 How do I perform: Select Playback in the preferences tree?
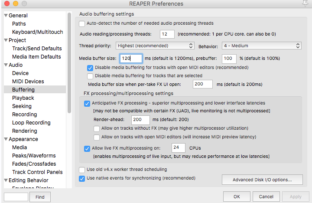(23, 98)
